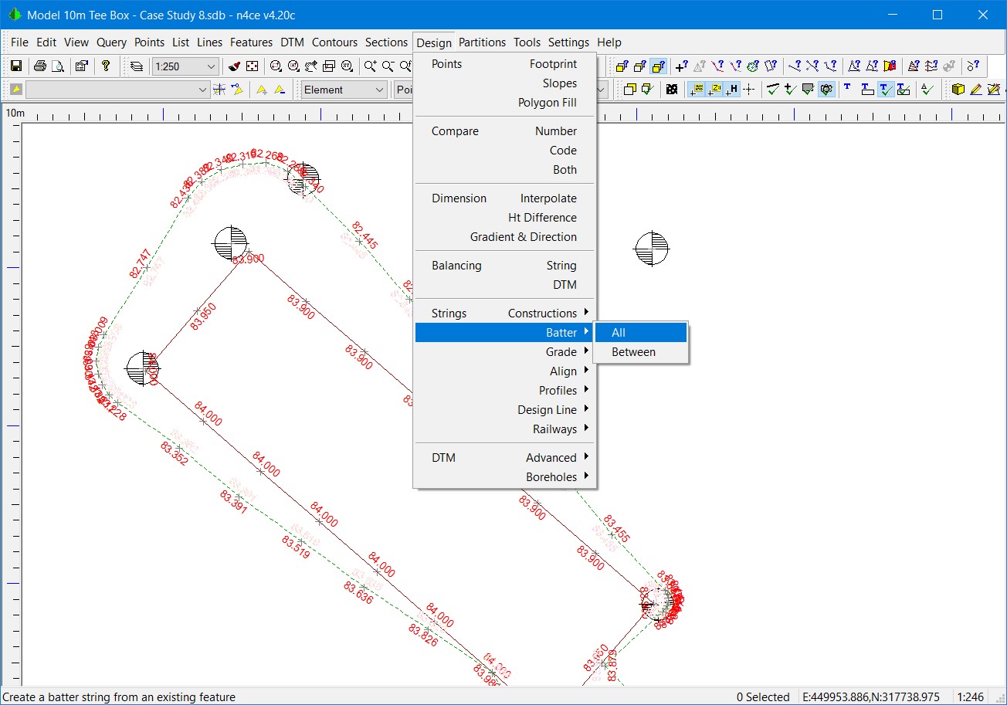Click the yellow triangle remove-point icon
This screenshot has width=1007, height=705.
click(x=280, y=90)
